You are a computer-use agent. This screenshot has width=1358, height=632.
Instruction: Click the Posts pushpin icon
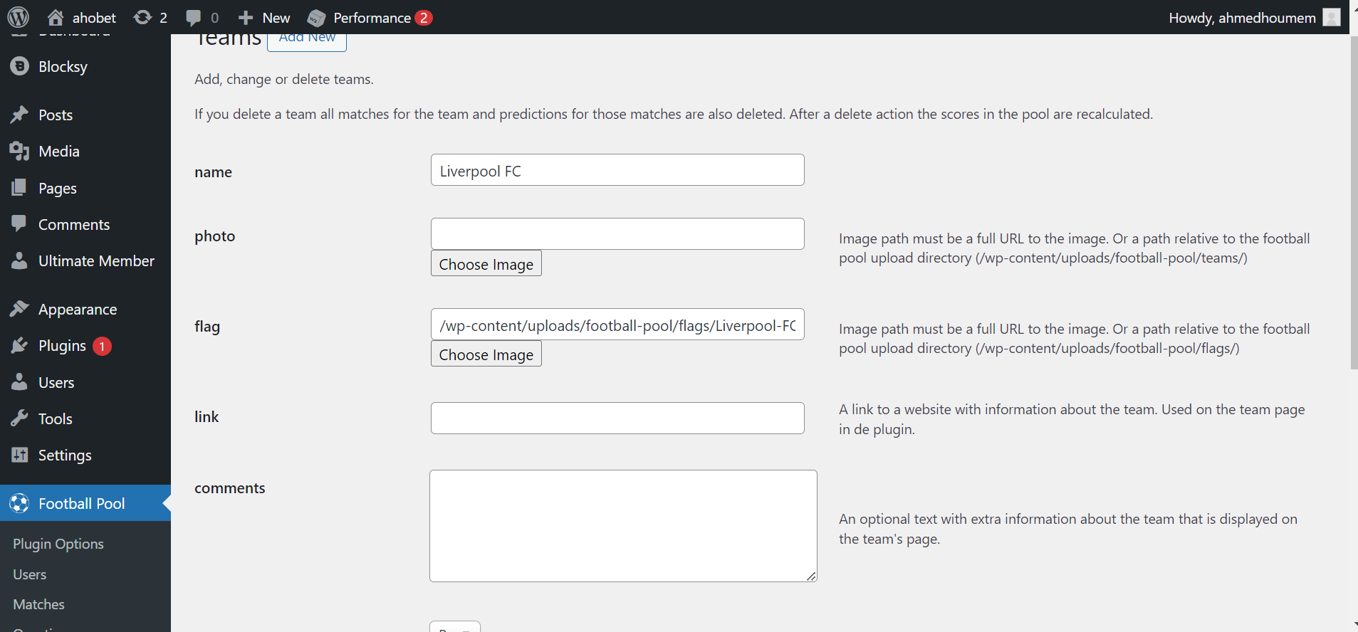(19, 115)
